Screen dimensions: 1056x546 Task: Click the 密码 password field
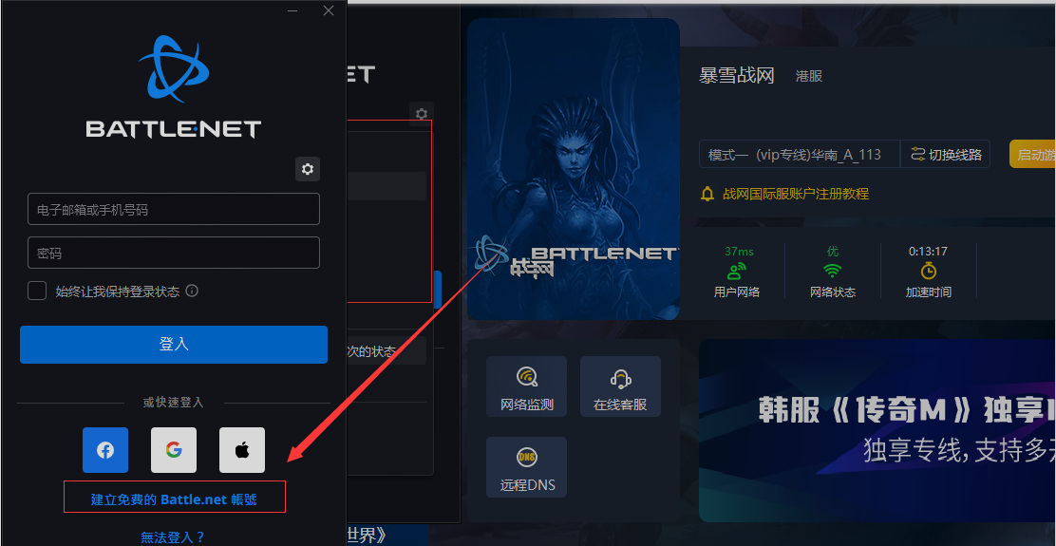point(174,253)
